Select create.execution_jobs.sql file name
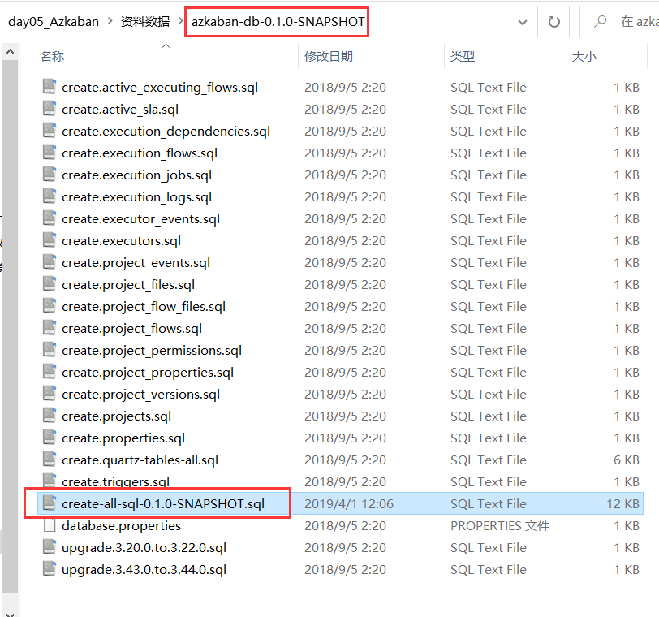 [136, 175]
